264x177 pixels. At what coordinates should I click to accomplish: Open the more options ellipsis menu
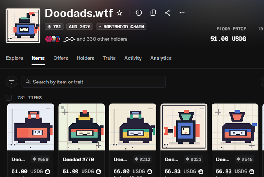point(182,13)
